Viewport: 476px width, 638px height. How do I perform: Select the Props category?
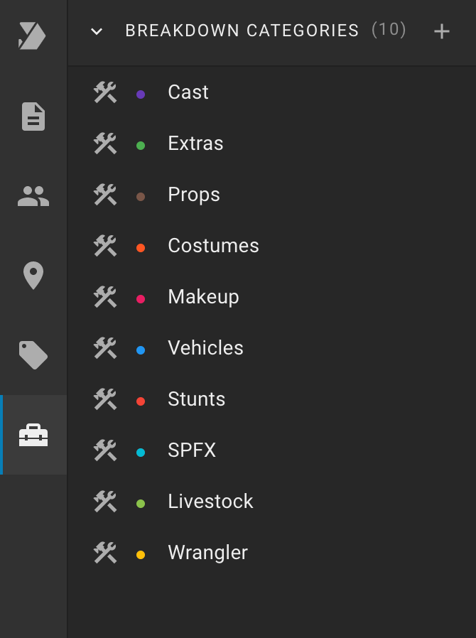click(x=272, y=195)
